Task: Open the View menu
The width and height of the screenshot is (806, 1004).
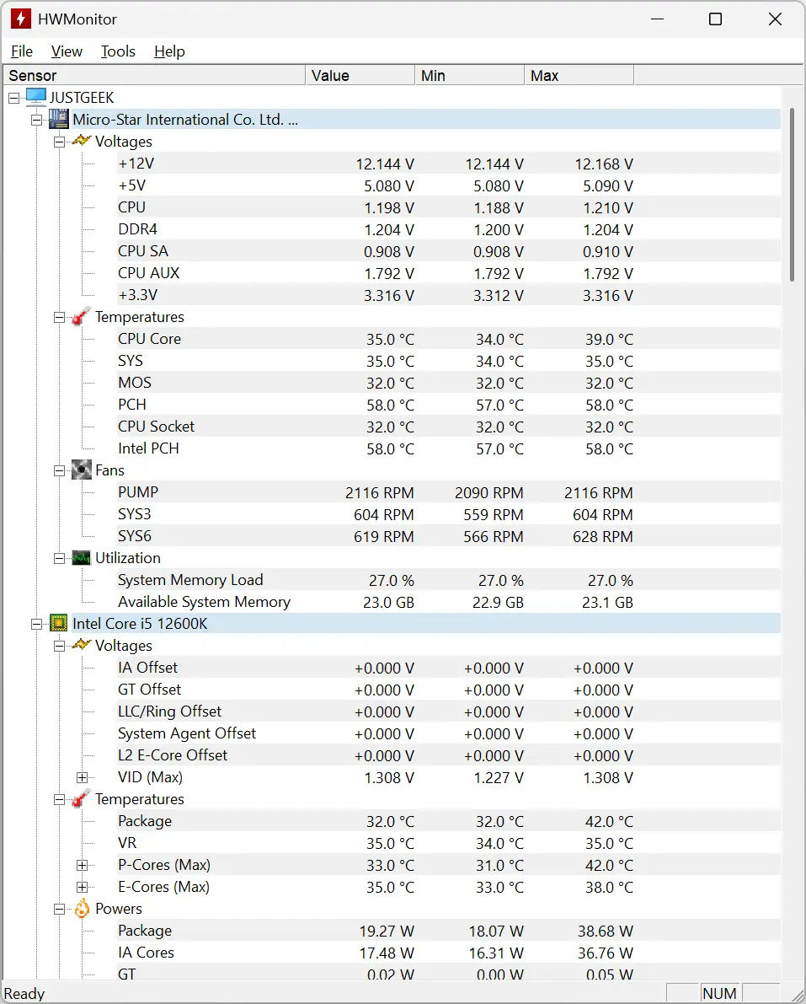Action: [x=67, y=51]
